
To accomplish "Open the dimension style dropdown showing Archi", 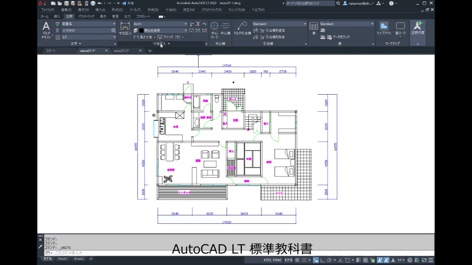I will (160, 24).
